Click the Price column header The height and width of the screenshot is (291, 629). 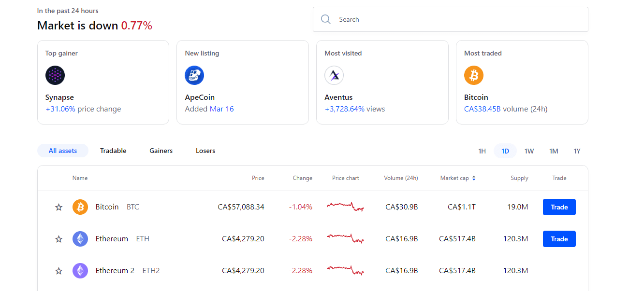coord(258,178)
